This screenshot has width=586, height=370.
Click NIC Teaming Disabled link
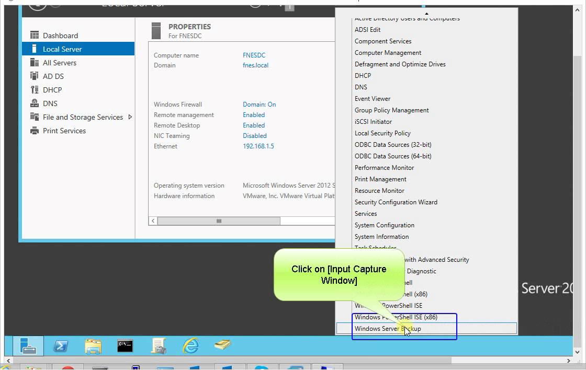click(x=254, y=135)
